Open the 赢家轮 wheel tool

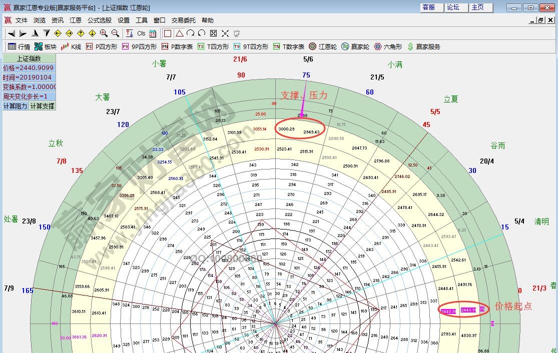(355, 46)
